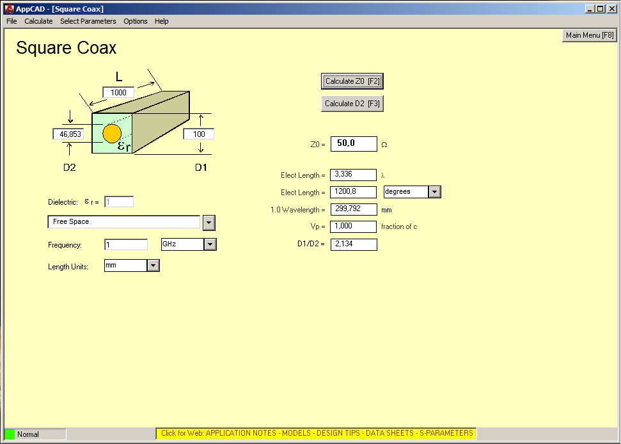The image size is (621, 444).
Task: Click the Elect Length field showing 3,336
Action: point(353,175)
